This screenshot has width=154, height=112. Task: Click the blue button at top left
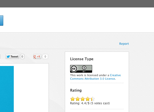click(2, 20)
